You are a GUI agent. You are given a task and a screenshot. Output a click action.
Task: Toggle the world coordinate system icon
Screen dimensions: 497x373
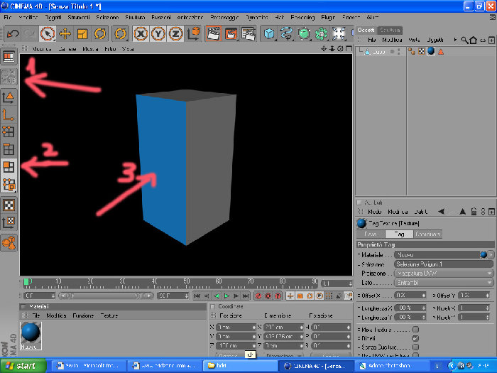194,33
